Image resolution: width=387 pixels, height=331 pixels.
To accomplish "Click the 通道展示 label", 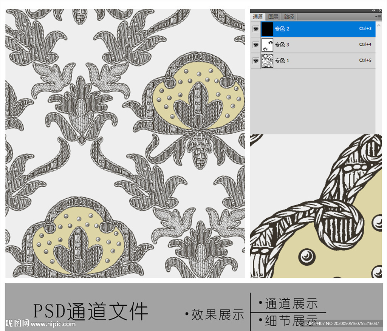I will point(291,303).
